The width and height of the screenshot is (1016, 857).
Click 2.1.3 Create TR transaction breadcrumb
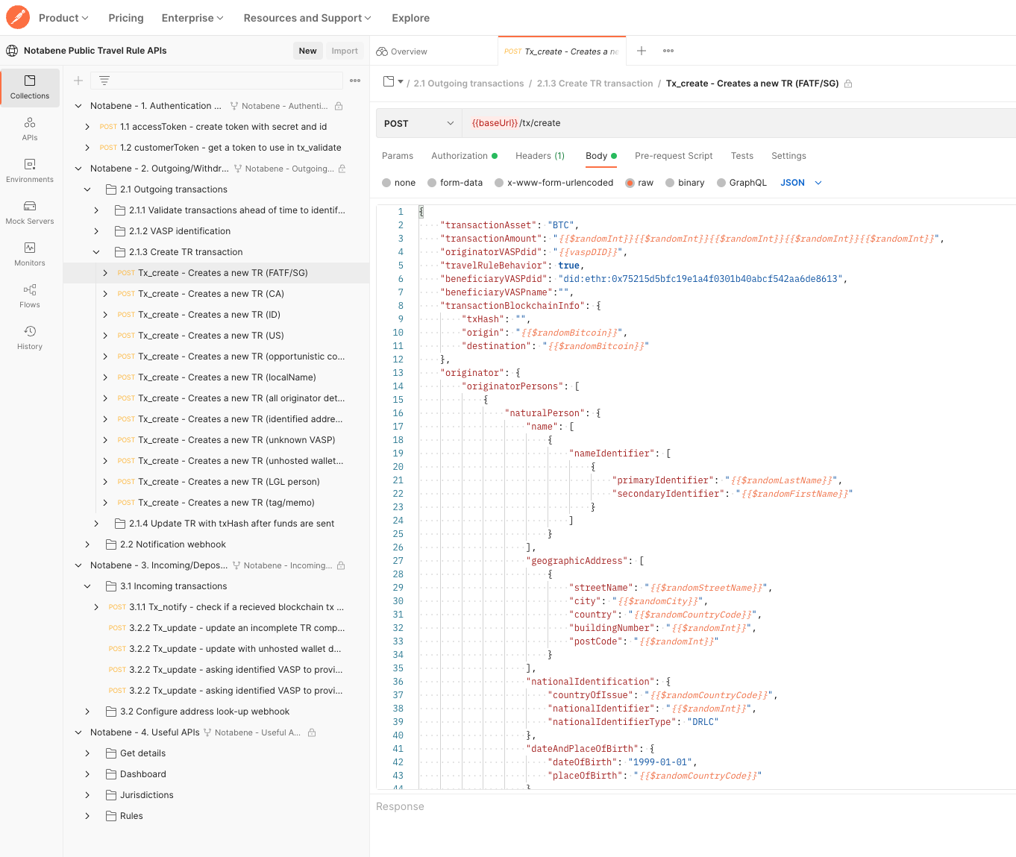[595, 84]
